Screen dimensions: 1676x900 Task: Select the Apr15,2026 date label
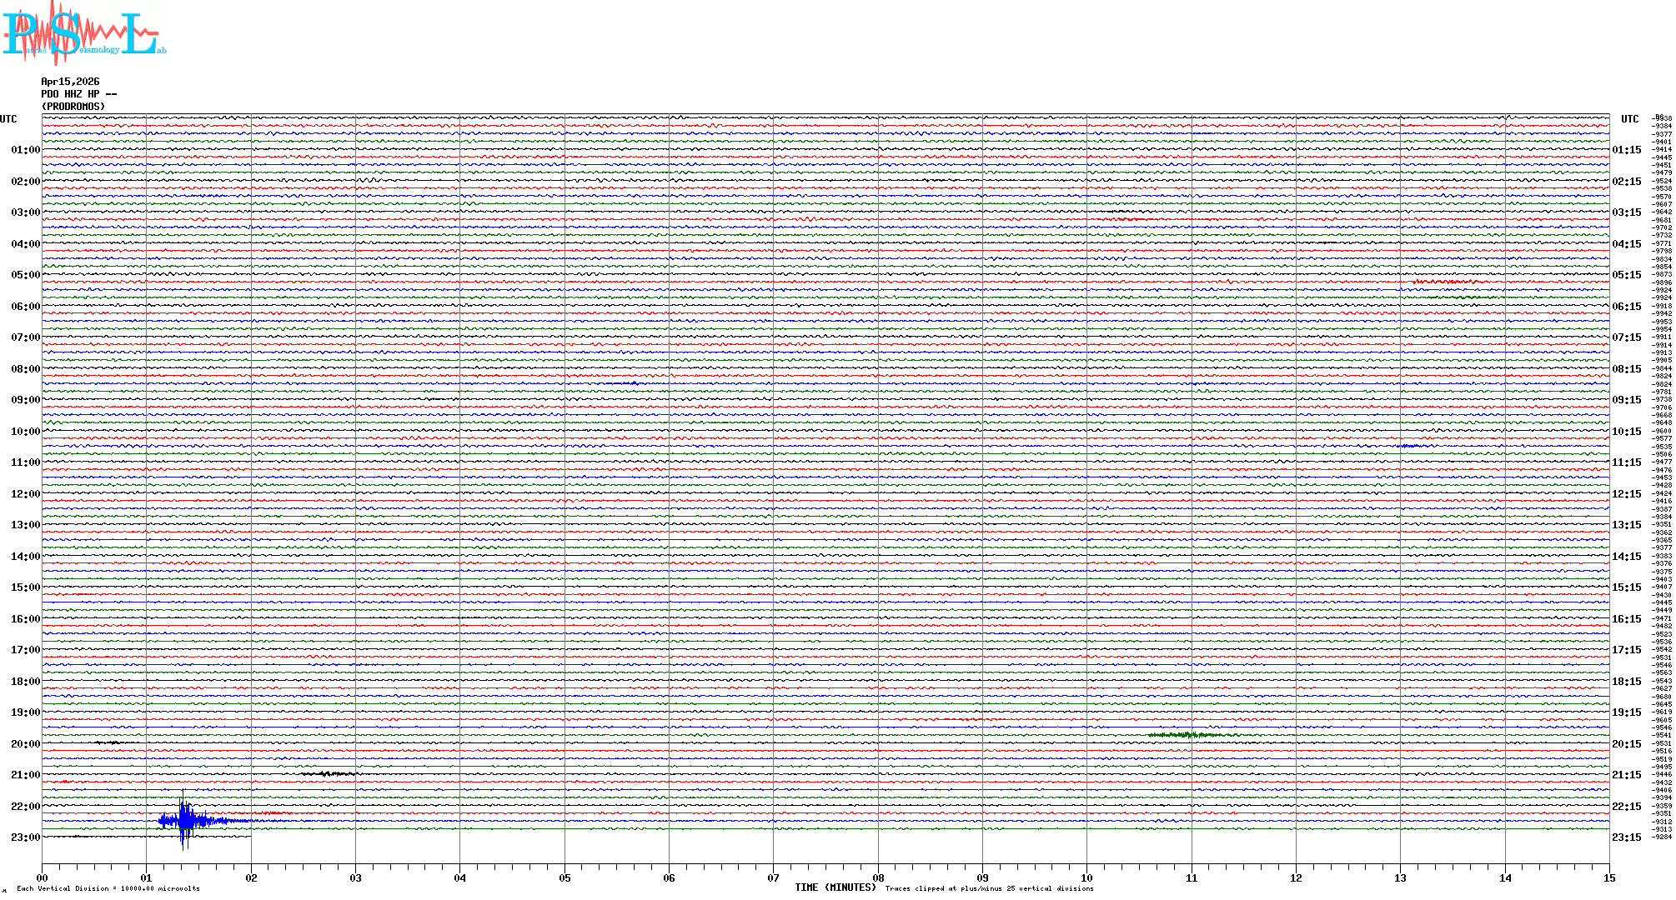(70, 82)
